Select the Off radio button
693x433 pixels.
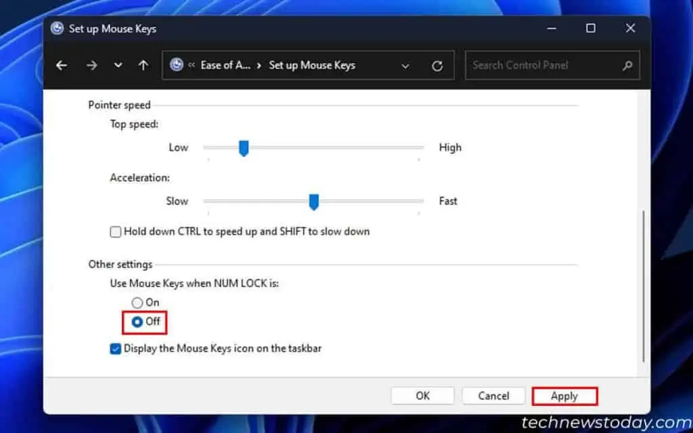137,321
